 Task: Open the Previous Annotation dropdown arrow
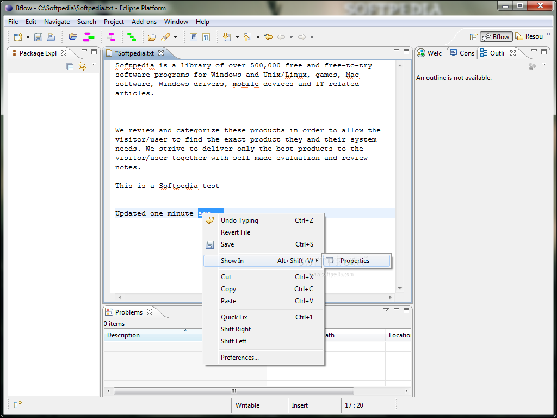click(258, 37)
